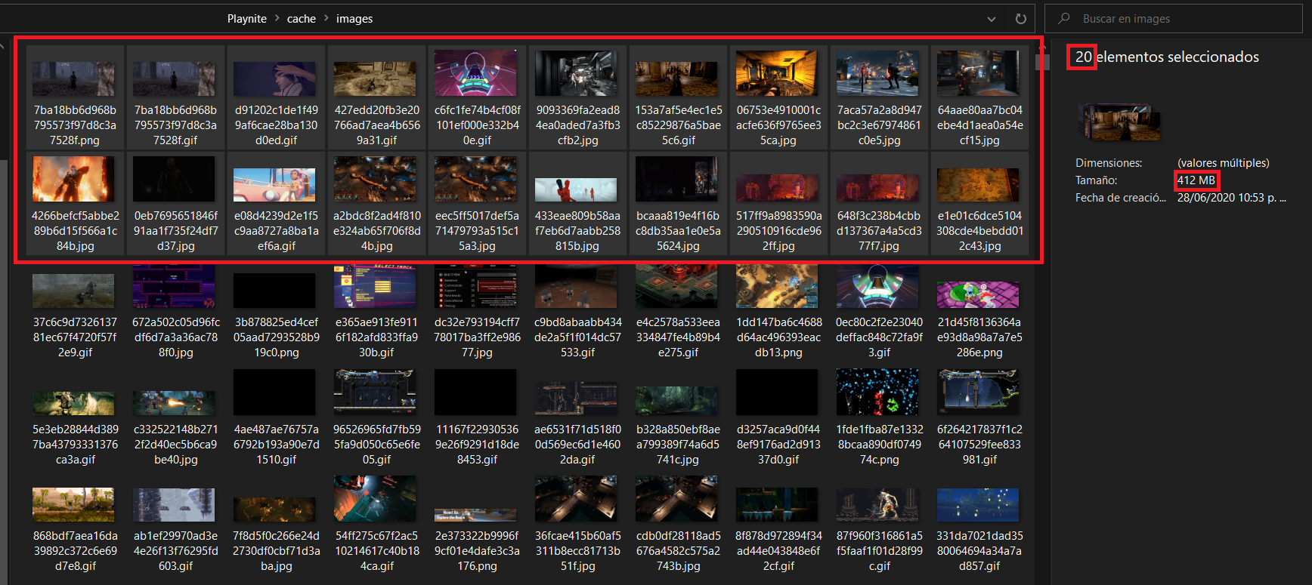Select thumbnail of 2e373322b9996f…176.png

(x=475, y=515)
